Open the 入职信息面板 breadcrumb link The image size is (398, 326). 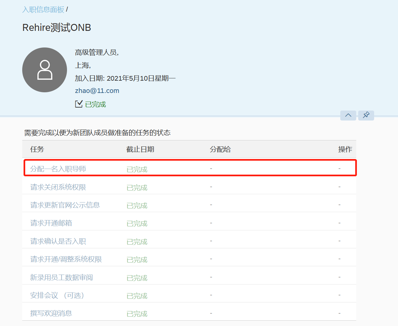[43, 10]
